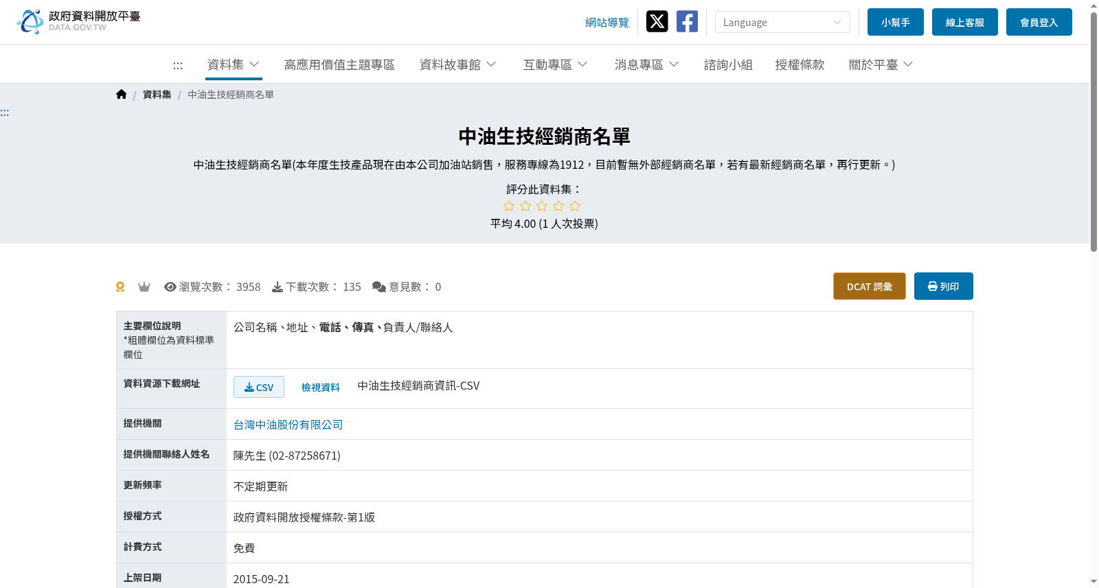Viewport: 1099px width, 588px height.
Task: Download the CSV resource
Action: click(259, 387)
